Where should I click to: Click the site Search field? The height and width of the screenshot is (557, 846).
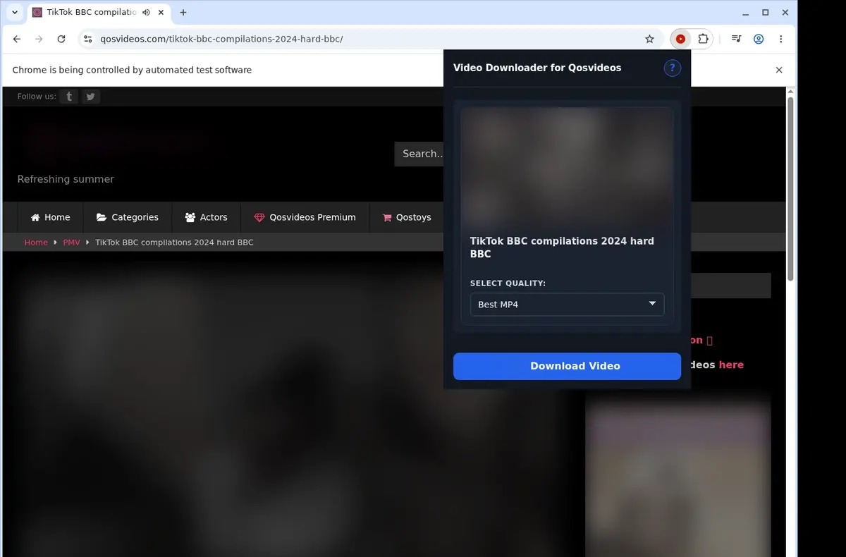[x=419, y=154]
